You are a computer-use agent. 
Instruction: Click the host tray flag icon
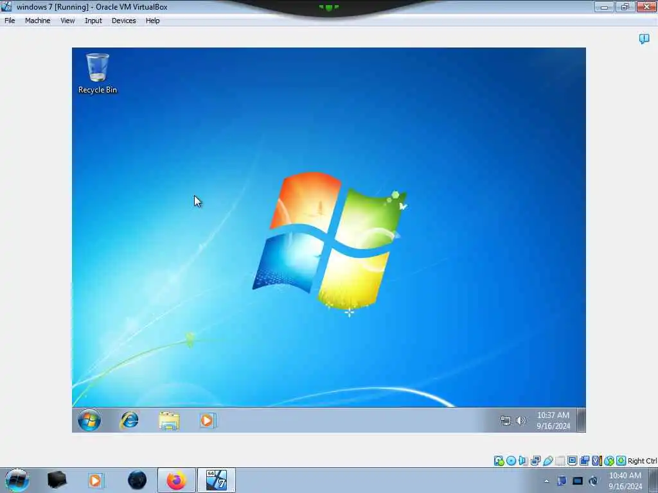pyautogui.click(x=562, y=481)
